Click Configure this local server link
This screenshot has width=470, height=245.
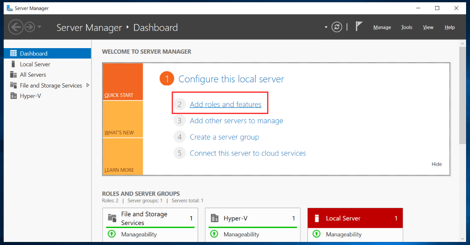click(231, 79)
